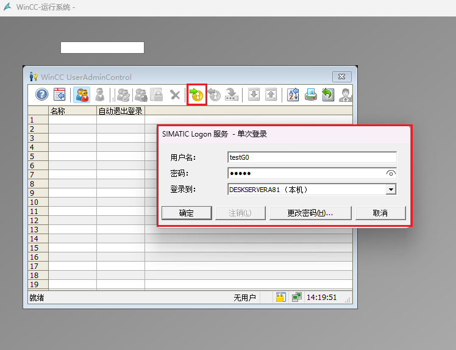Viewport: 456px width, 350px height.
Task: Toggle password visibility eye icon
Action: tap(391, 173)
